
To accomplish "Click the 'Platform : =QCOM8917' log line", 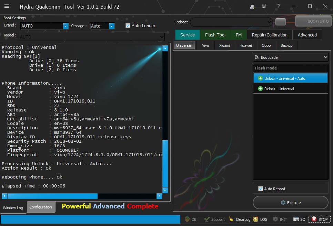I will tap(43, 150).
